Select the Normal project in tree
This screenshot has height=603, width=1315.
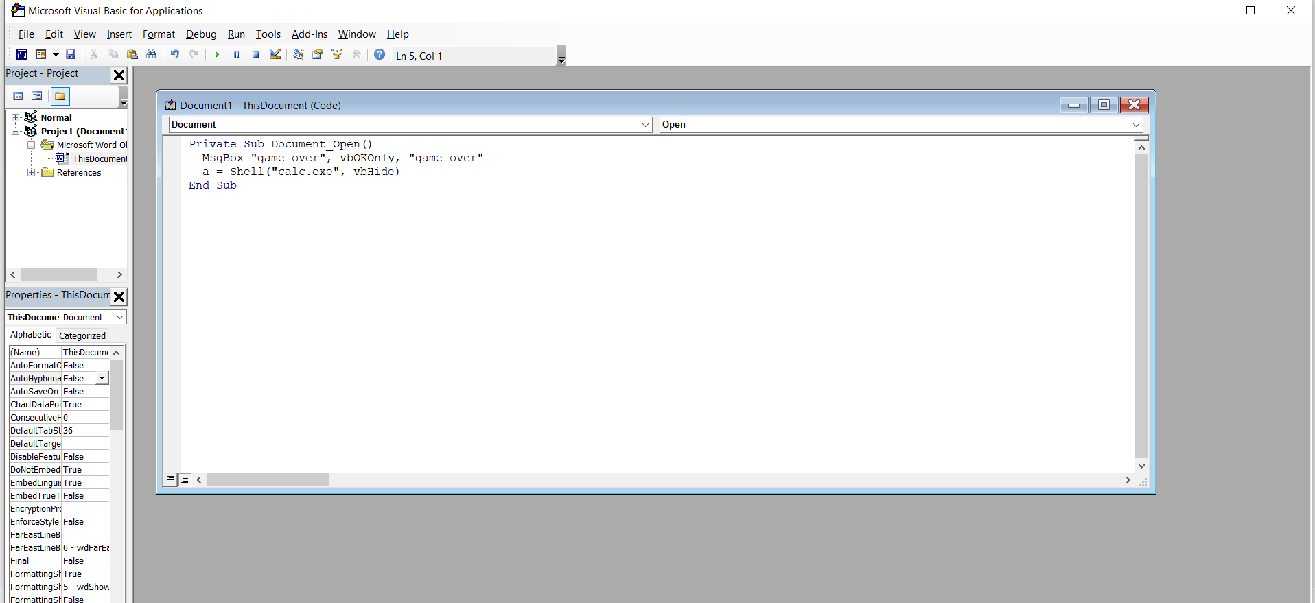coord(56,117)
